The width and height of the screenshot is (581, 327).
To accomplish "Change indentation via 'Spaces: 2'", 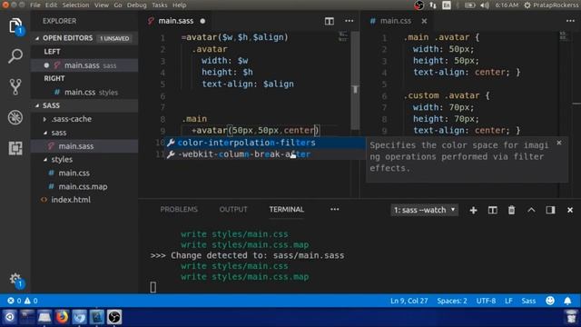I will [x=452, y=301].
